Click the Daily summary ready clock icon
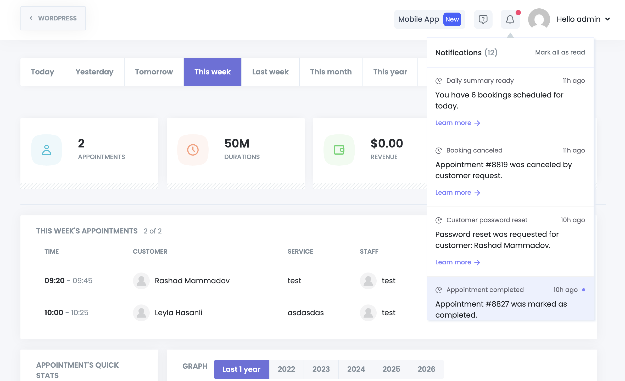Image resolution: width=625 pixels, height=381 pixels. tap(439, 81)
